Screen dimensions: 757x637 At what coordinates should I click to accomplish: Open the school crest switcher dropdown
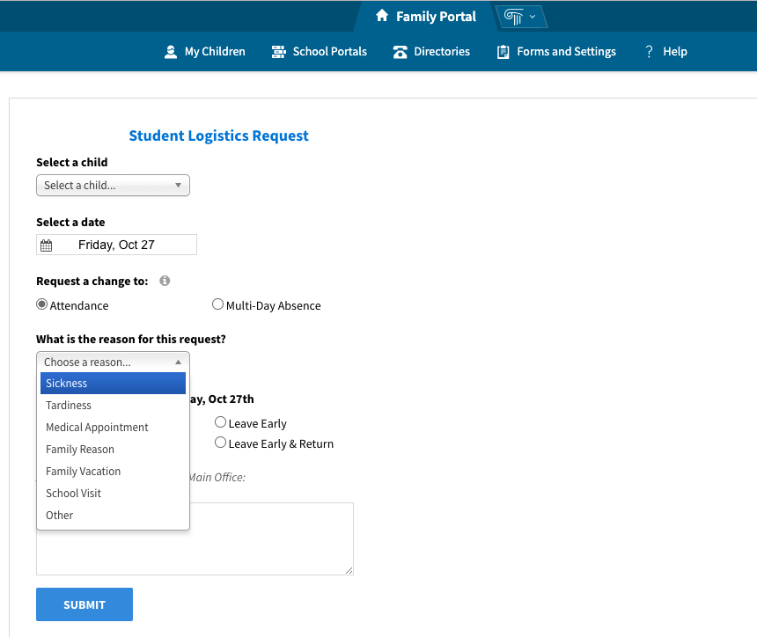pos(520,17)
